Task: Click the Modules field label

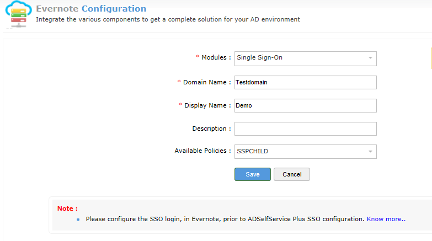Action: point(216,57)
